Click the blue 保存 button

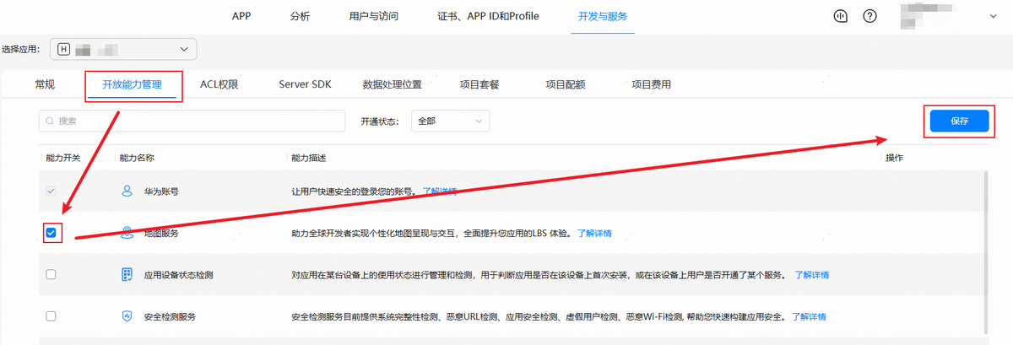[958, 121]
